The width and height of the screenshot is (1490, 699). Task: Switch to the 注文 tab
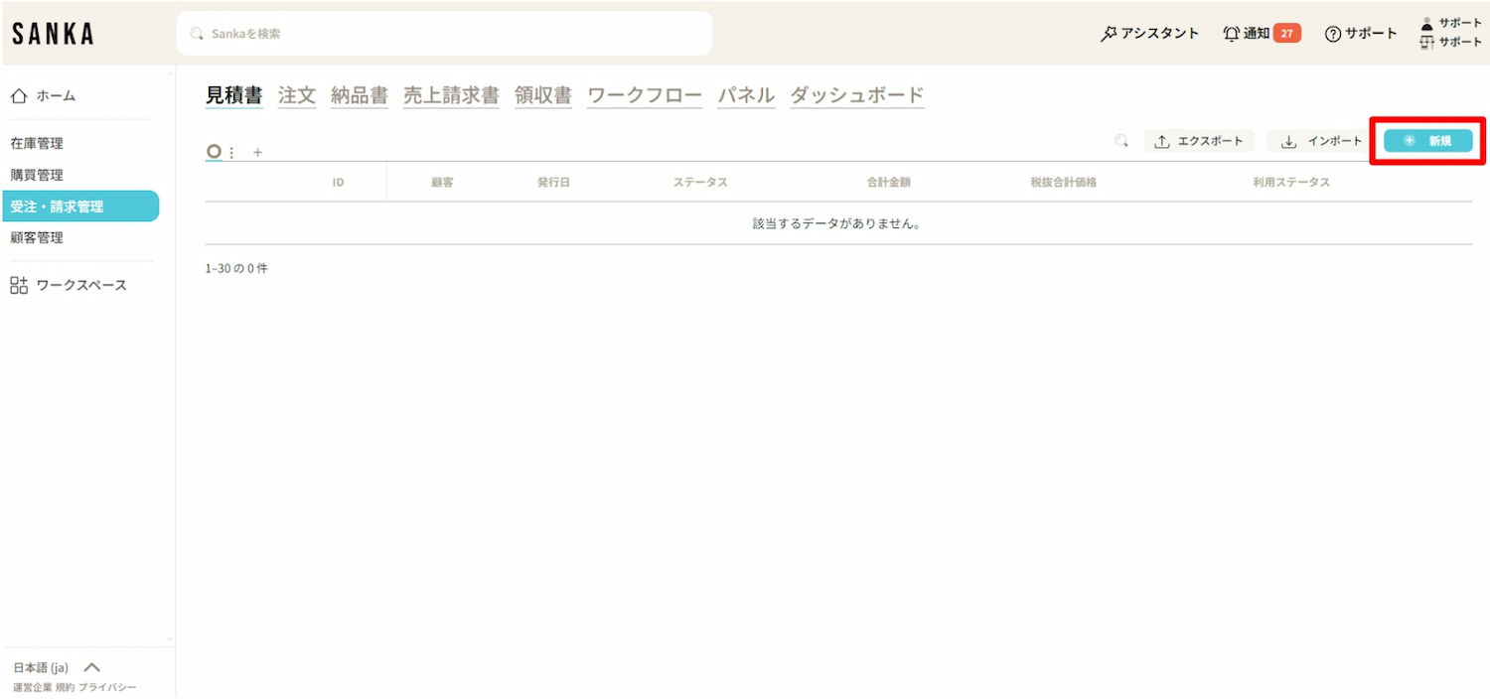coord(297,96)
